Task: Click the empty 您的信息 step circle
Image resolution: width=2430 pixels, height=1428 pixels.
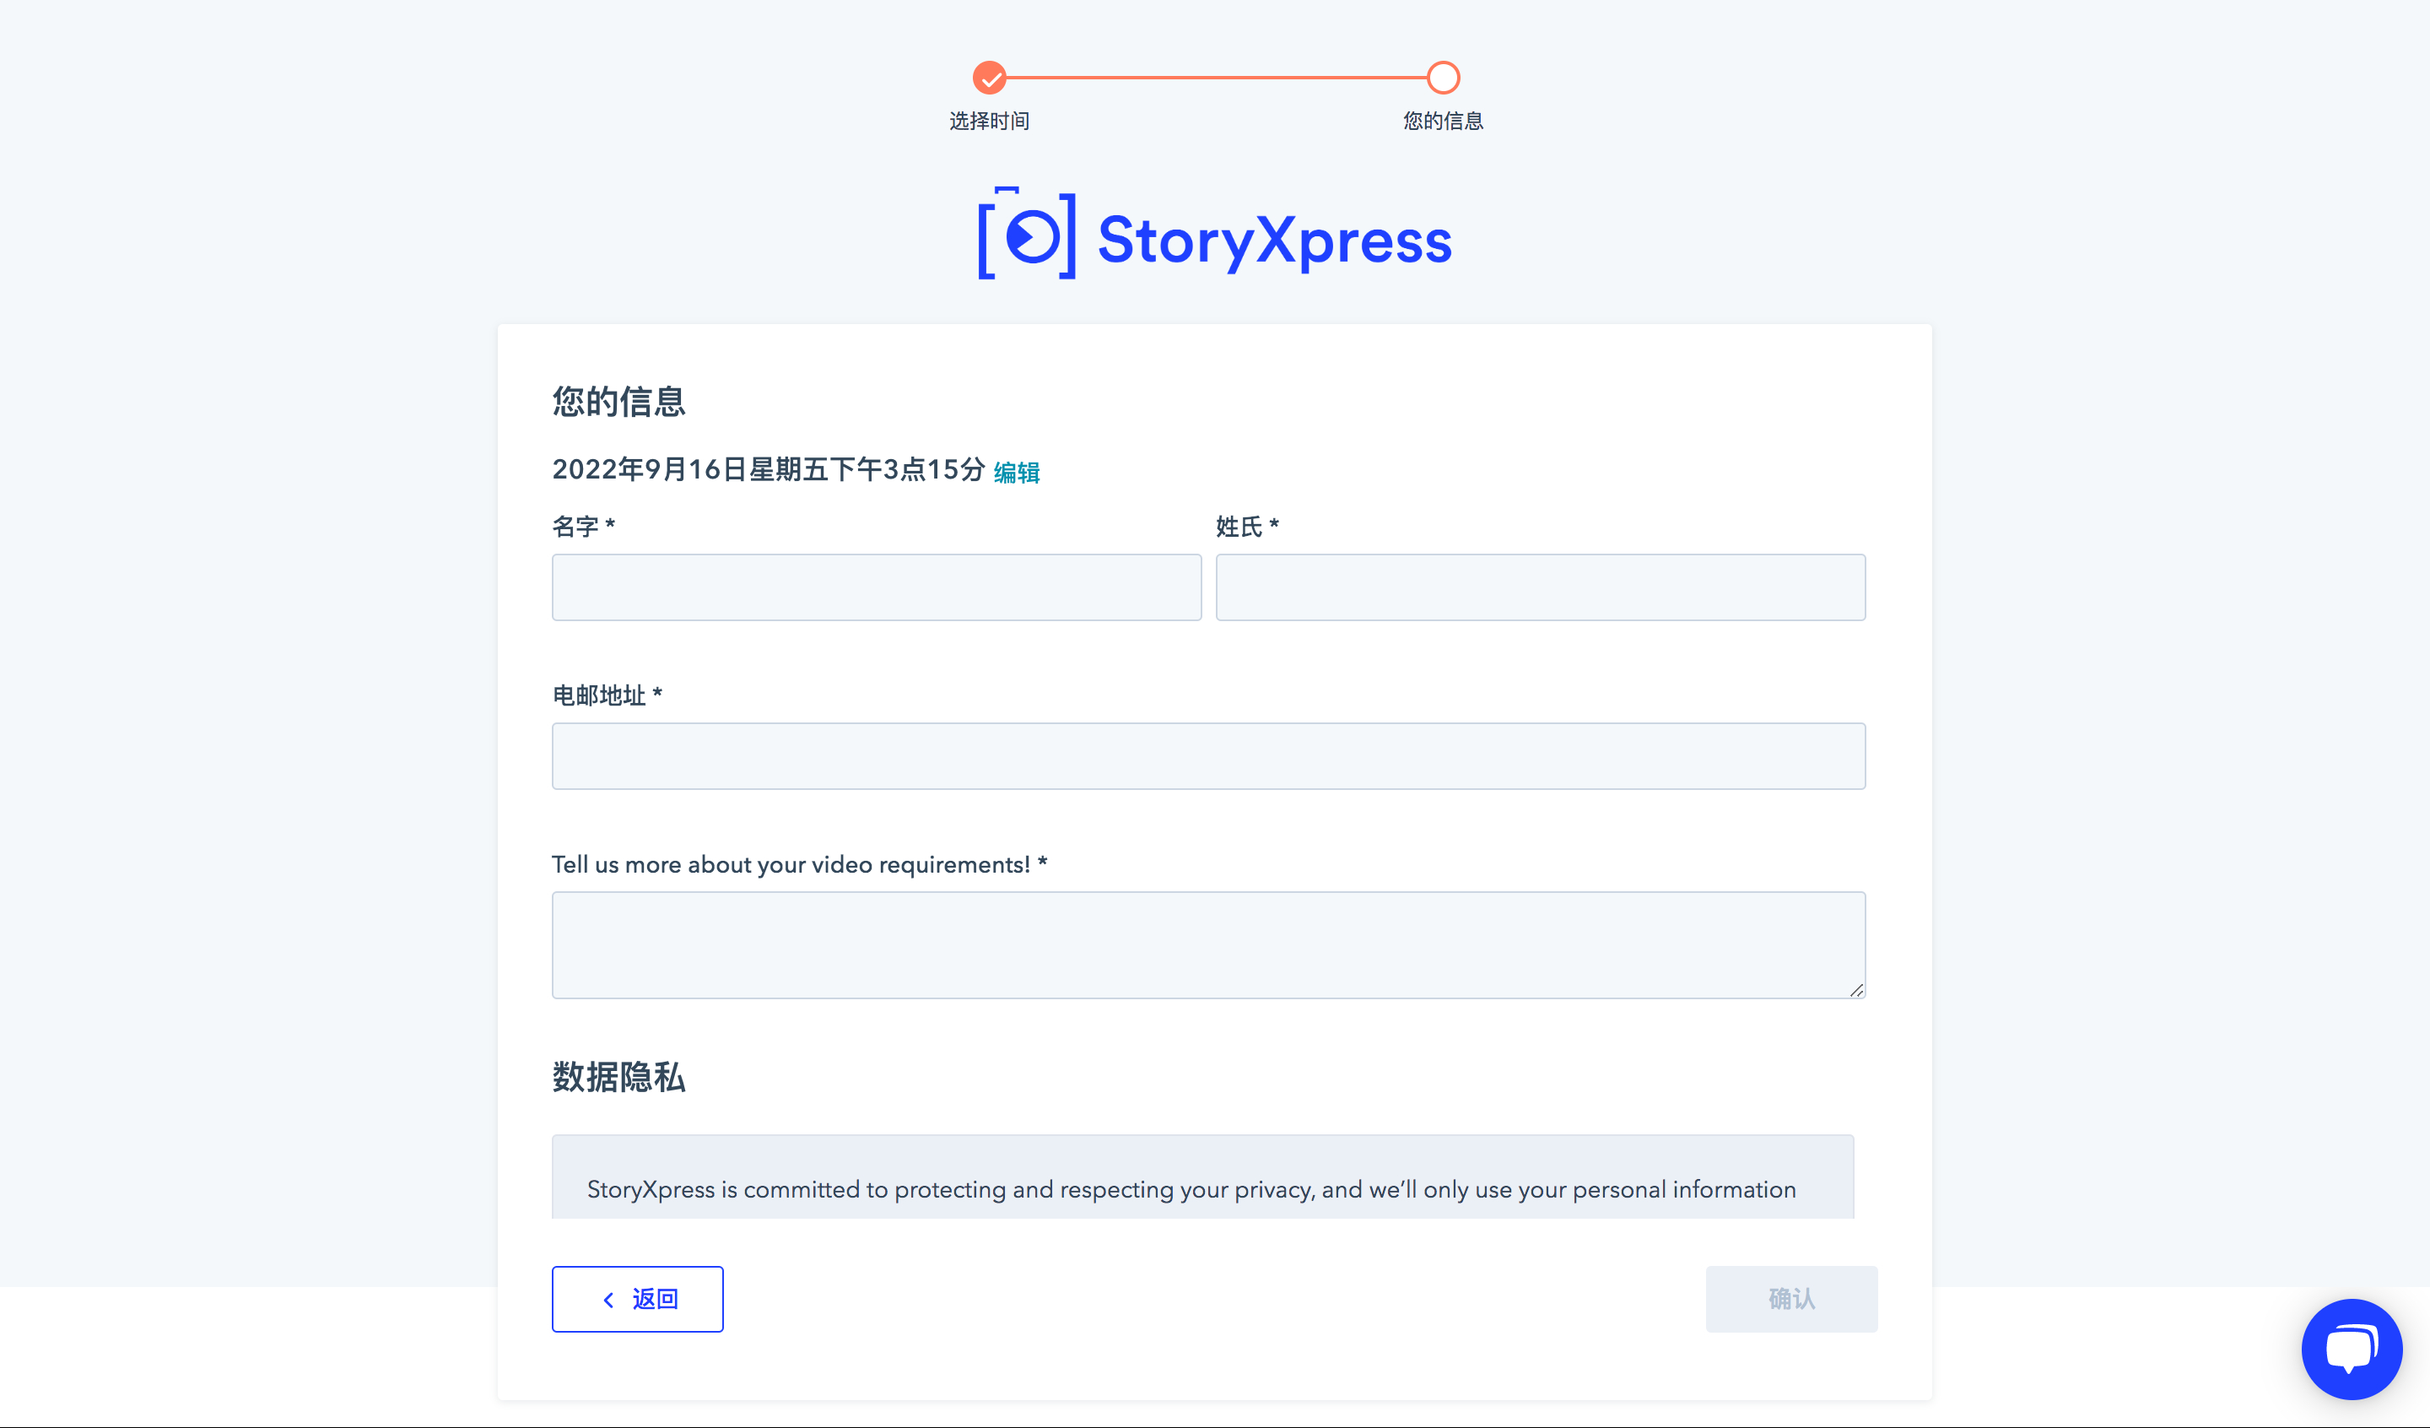Action: [x=1443, y=77]
